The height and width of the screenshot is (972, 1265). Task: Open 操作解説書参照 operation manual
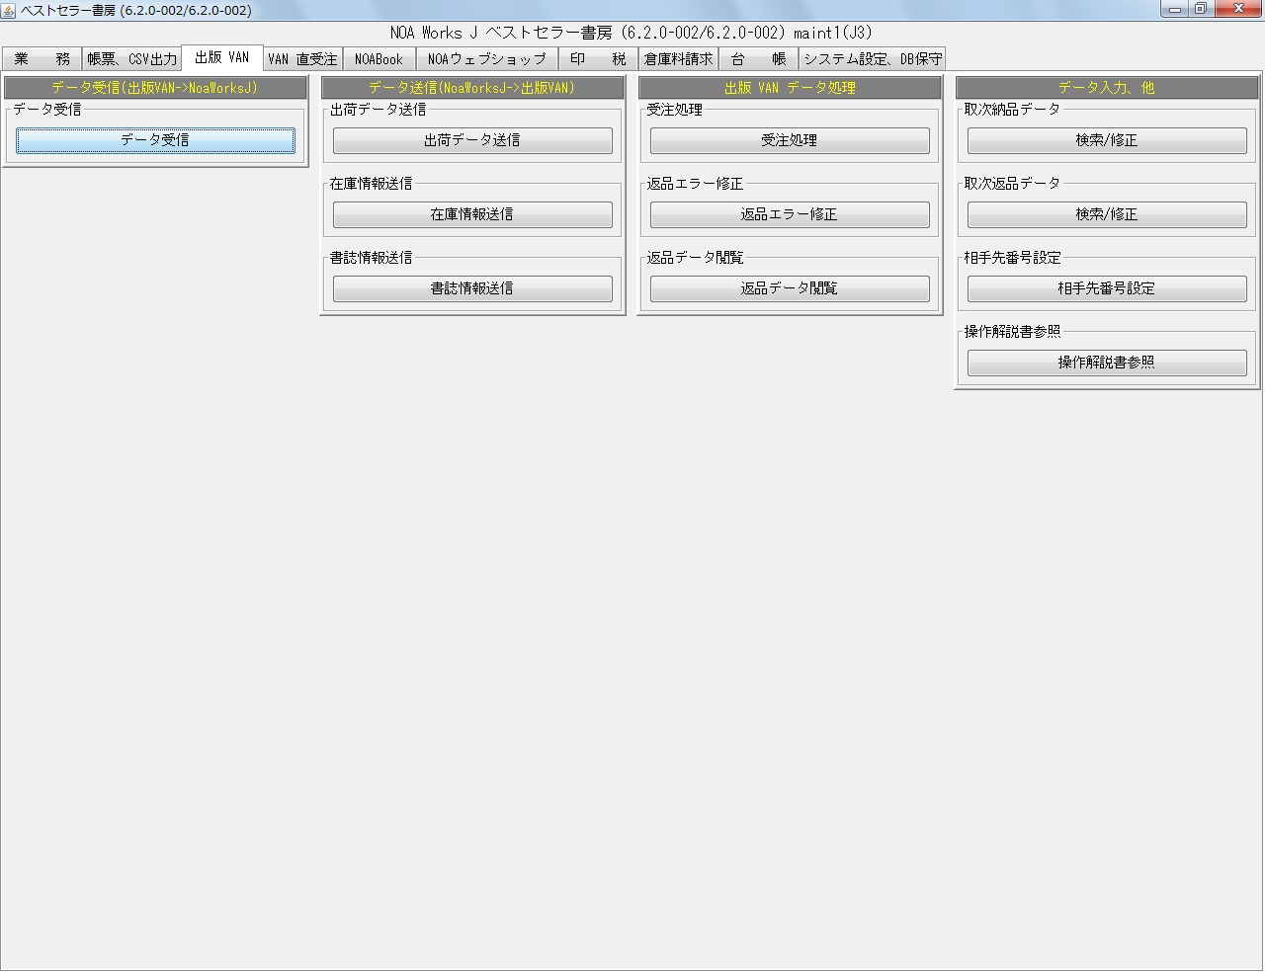coord(1107,363)
